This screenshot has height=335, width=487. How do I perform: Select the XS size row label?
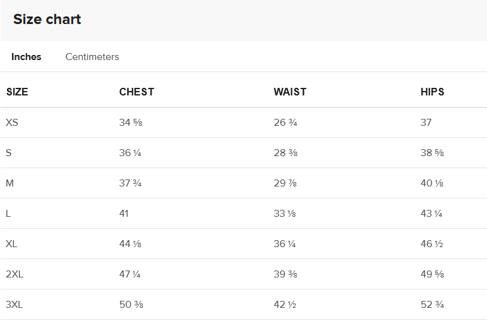[12, 123]
